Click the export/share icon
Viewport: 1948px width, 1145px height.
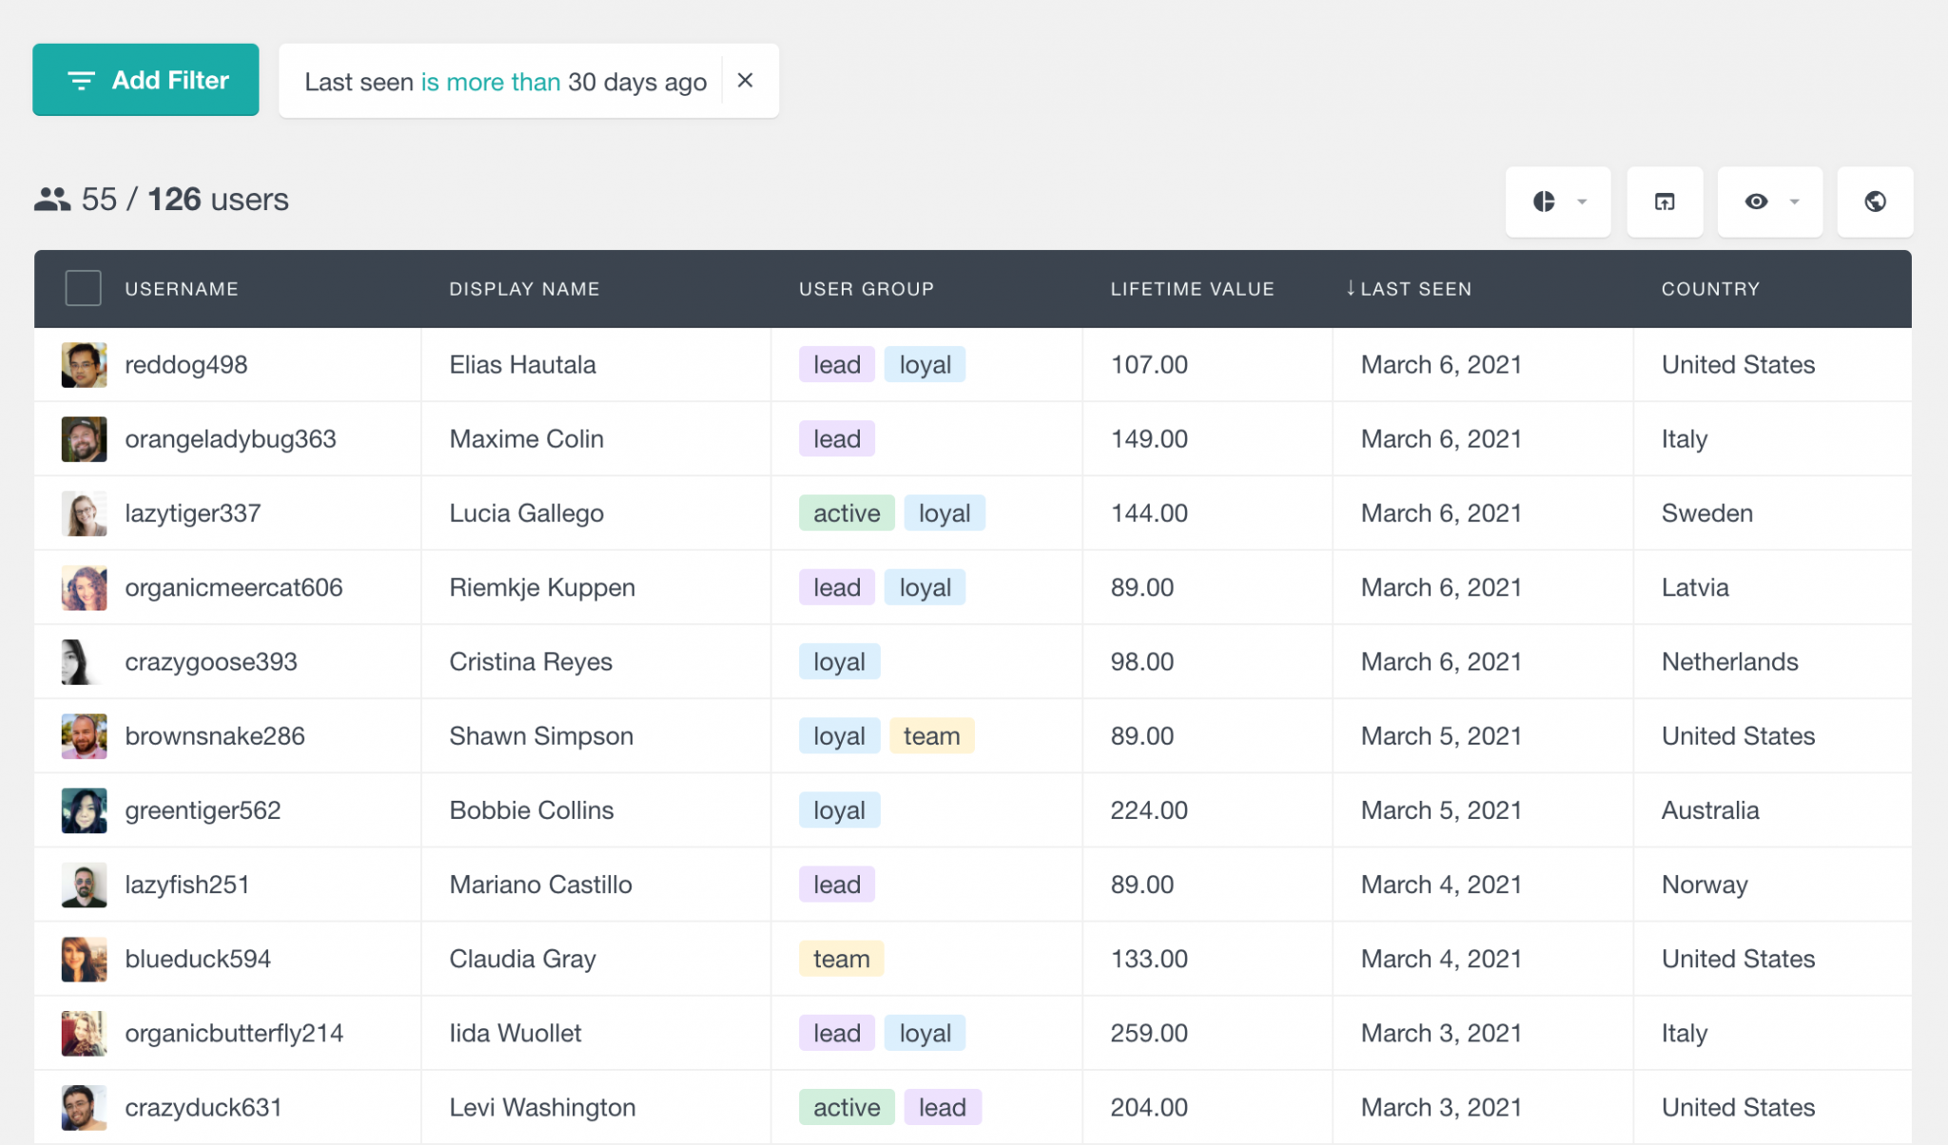coord(1665,202)
